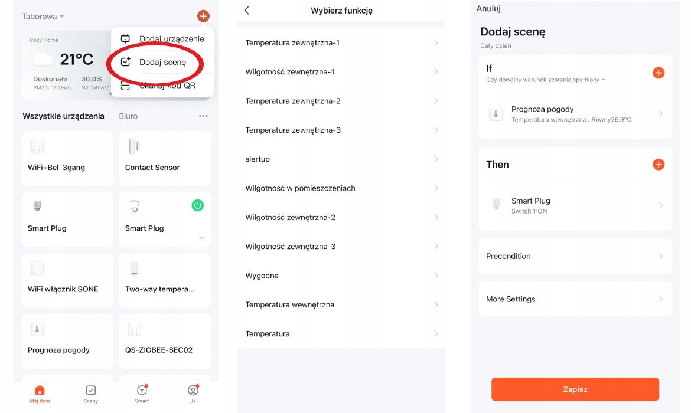Click the back arrow on Wybierz funkcję

(x=247, y=11)
